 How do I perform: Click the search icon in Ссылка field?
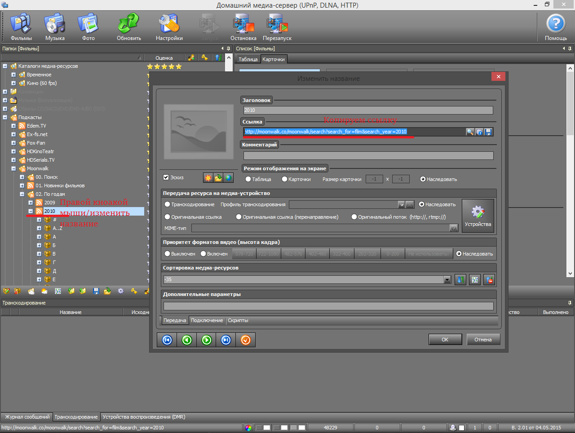click(x=470, y=132)
